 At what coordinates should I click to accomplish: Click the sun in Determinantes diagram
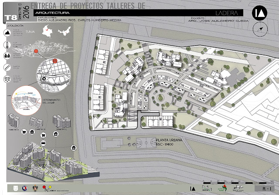coord(17,94)
